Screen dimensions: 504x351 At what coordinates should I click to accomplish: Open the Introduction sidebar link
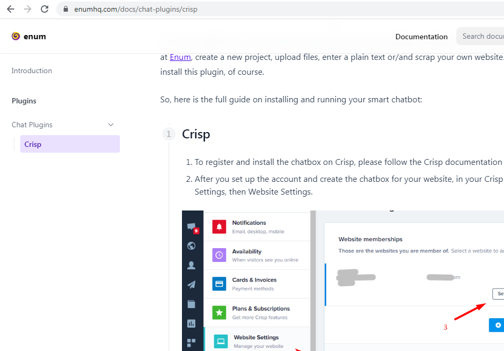coord(31,71)
